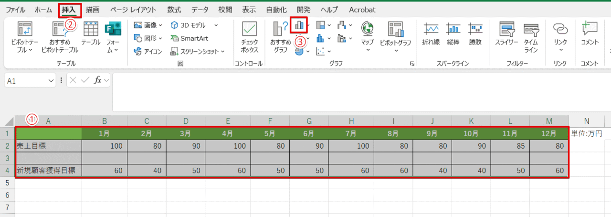Open the Name Box dropdown arrow
The image size is (611, 217).
coord(52,81)
